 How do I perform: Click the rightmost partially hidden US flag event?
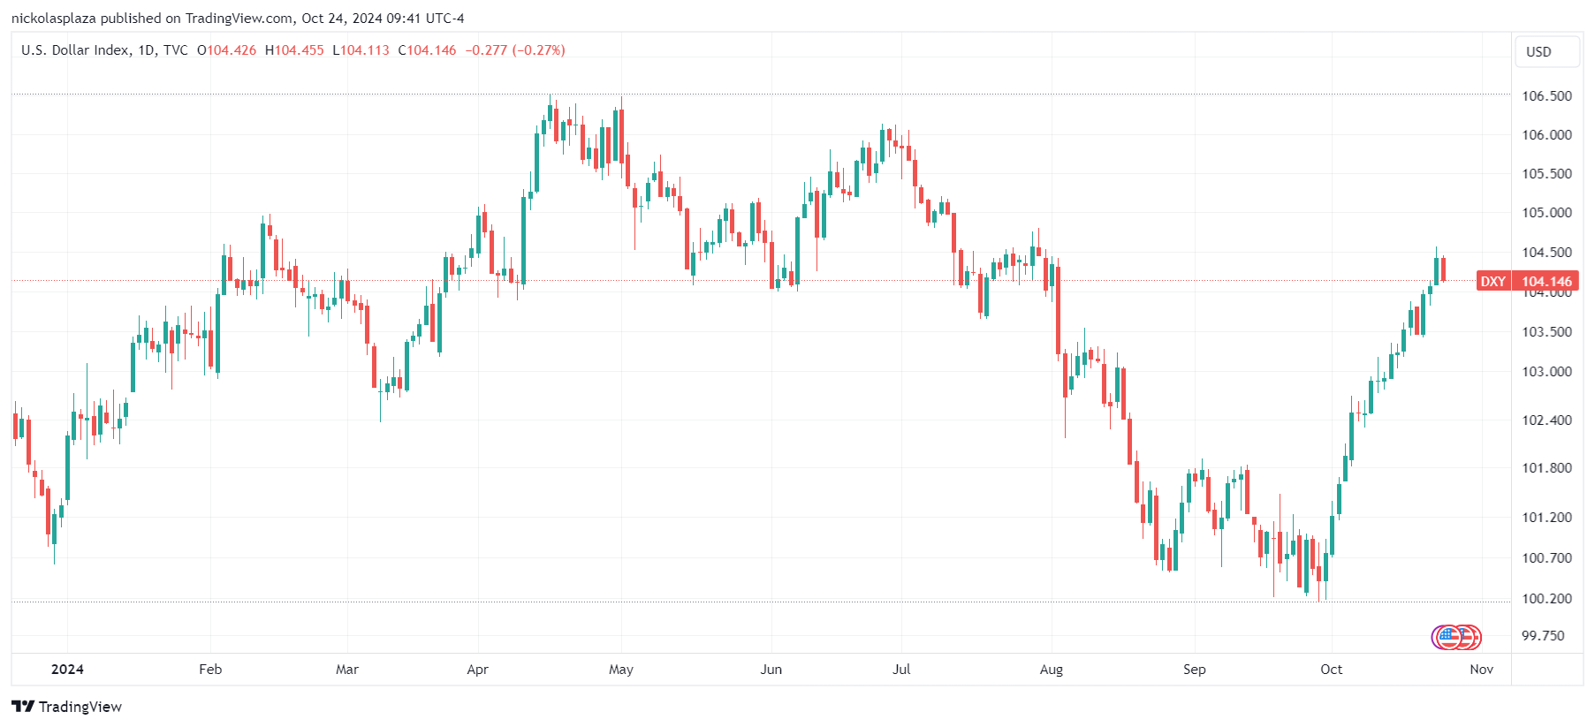(1473, 637)
